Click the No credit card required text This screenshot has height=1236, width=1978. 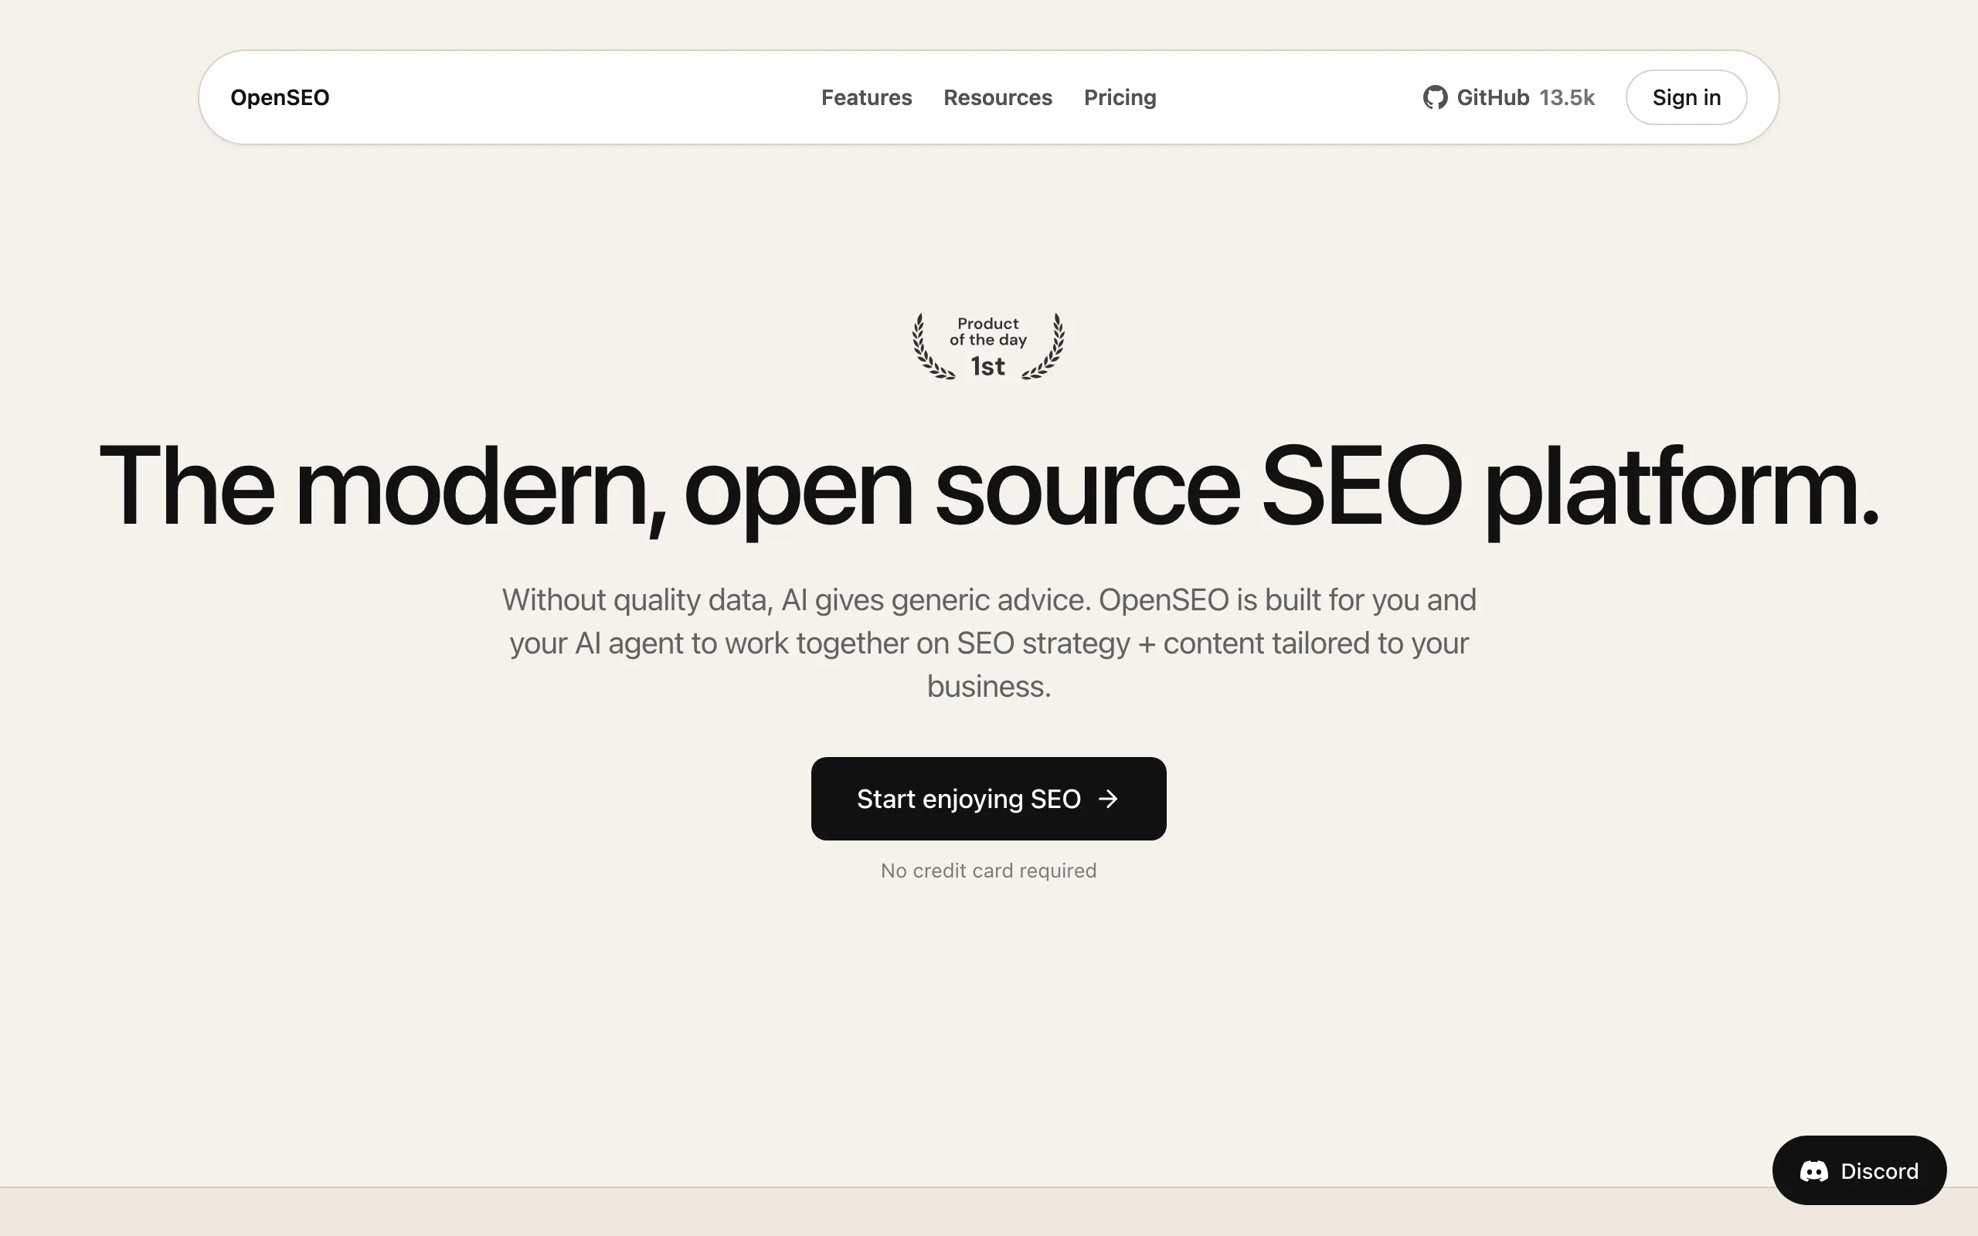pos(988,871)
